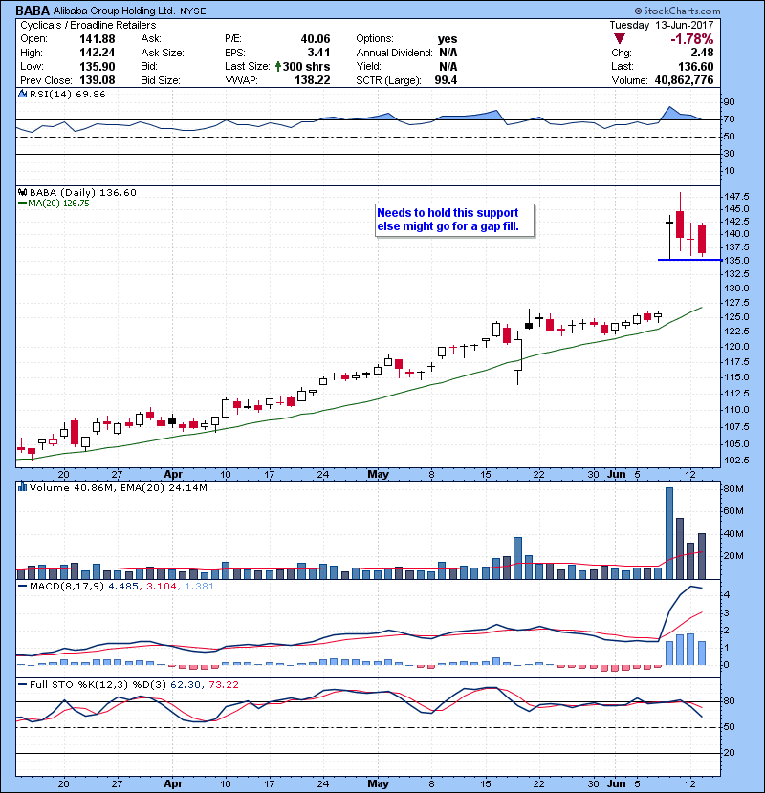Click the EPS value 3.41
Screen dimensions: 765x793
(x=318, y=53)
